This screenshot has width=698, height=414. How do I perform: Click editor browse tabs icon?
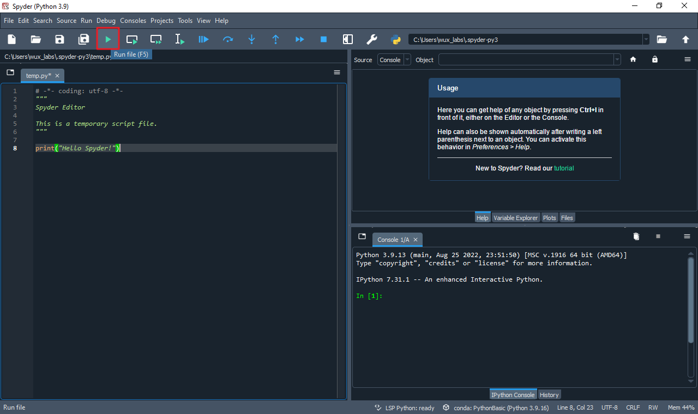pos(10,72)
